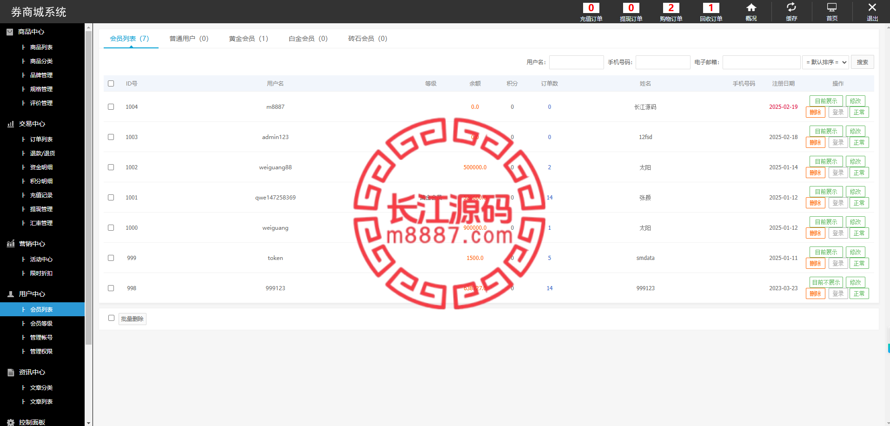Focus the 用户名 search field
The width and height of the screenshot is (890, 426).
point(576,62)
